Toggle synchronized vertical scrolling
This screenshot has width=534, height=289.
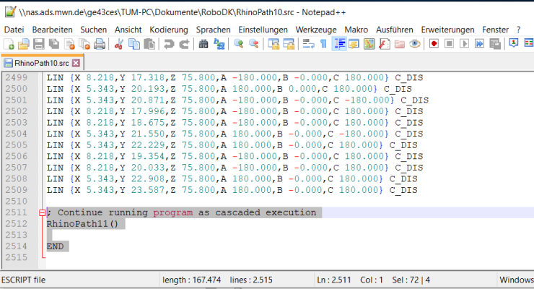[x=273, y=44]
